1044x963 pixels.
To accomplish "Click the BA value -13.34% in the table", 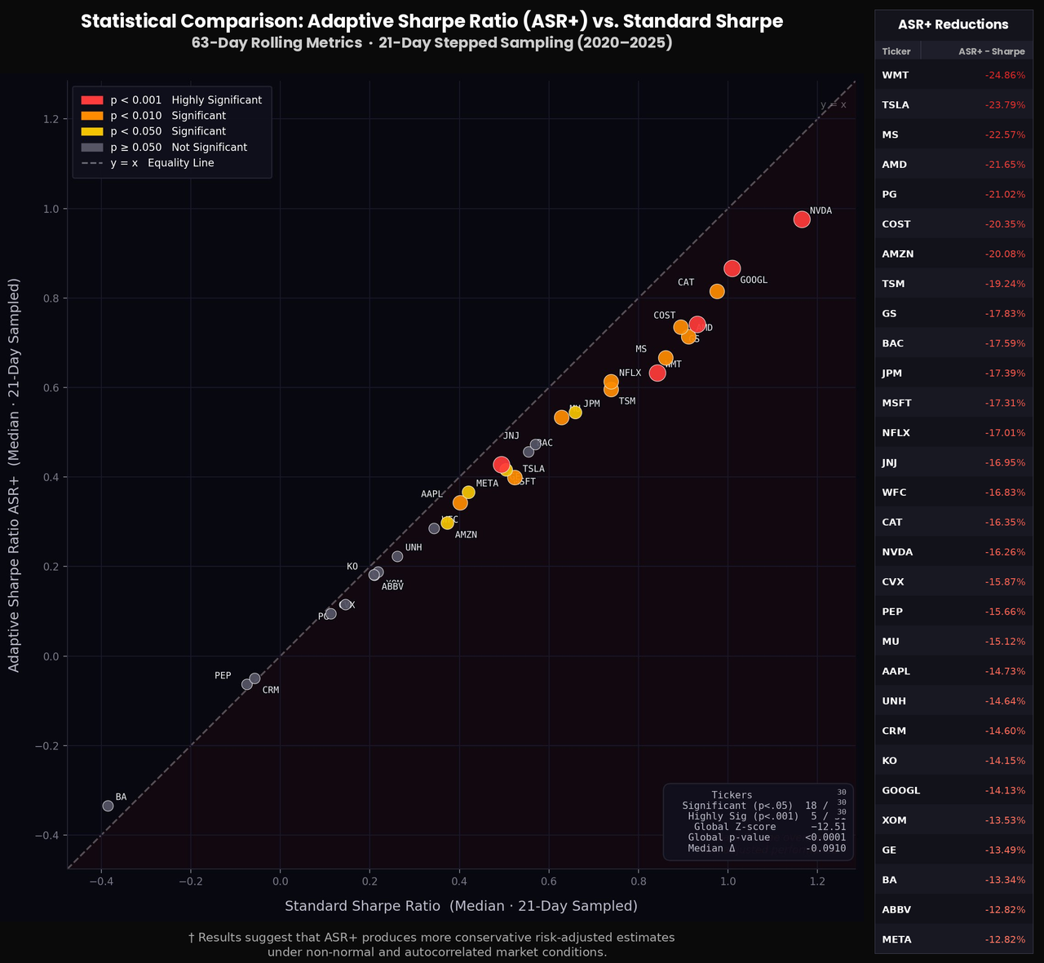I will tap(1005, 880).
